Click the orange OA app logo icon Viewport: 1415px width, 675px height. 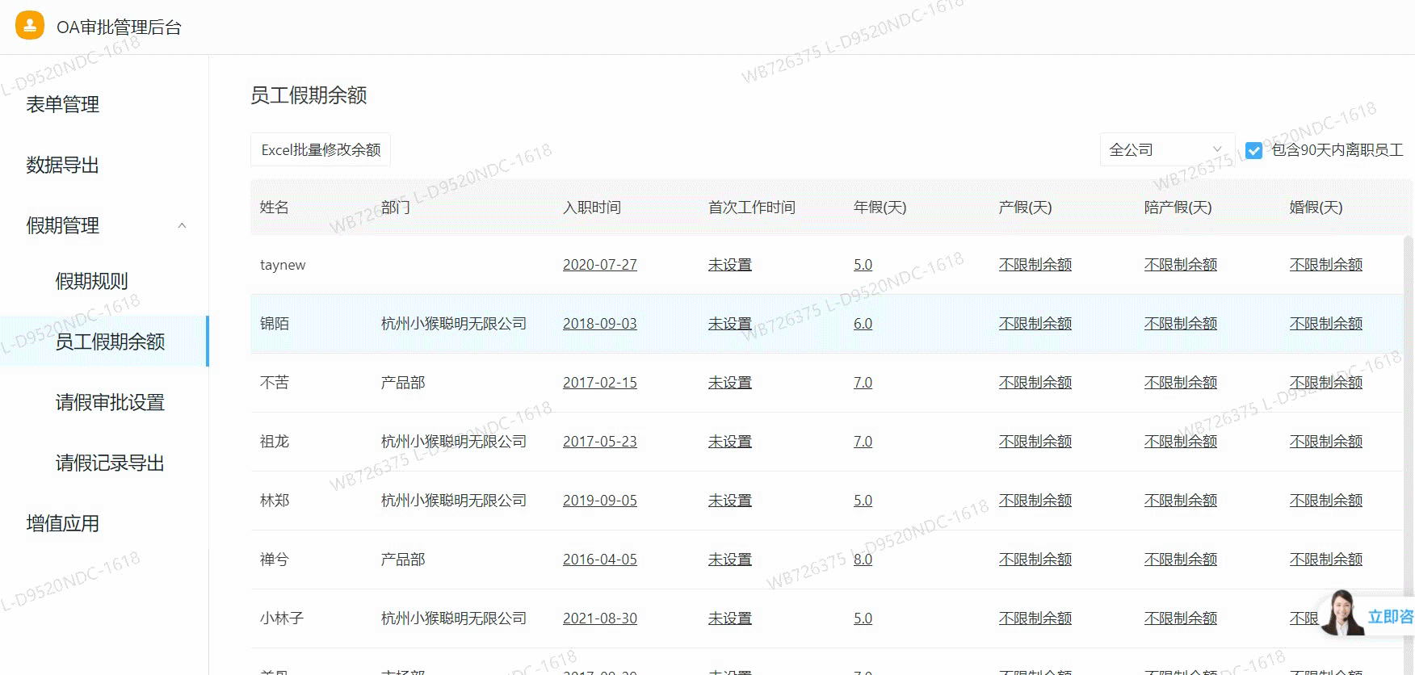point(30,25)
